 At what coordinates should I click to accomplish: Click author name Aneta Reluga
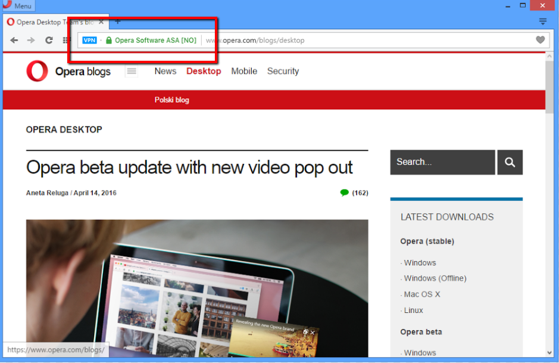[x=47, y=193]
